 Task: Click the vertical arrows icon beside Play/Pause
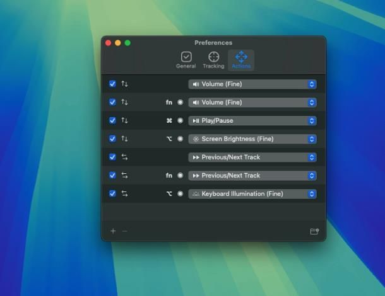click(x=124, y=120)
